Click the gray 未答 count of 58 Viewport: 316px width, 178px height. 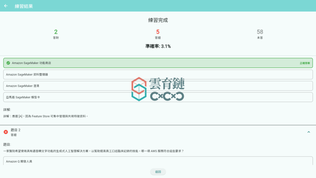260,32
